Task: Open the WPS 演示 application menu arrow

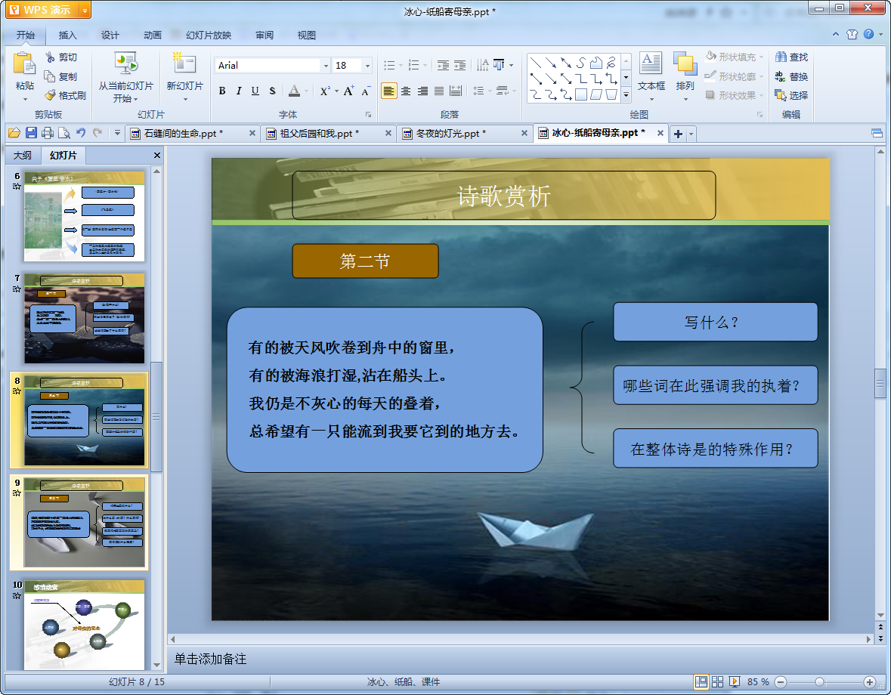Action: 85,11
